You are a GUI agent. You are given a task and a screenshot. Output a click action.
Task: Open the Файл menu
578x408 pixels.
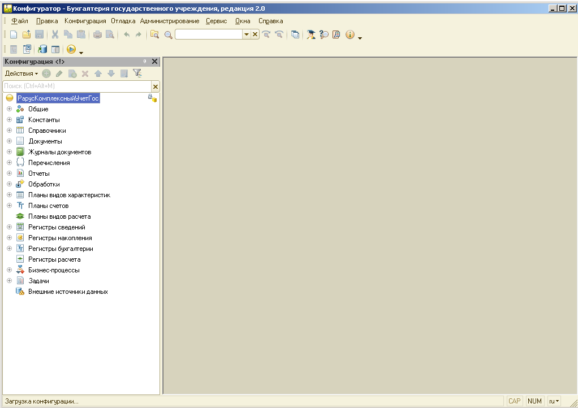[20, 21]
